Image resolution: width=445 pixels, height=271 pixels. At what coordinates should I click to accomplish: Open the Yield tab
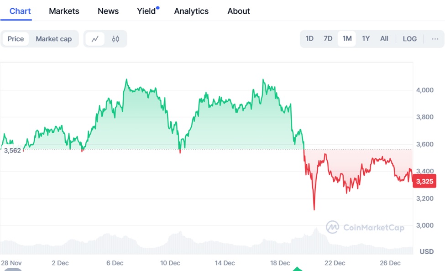click(x=147, y=11)
